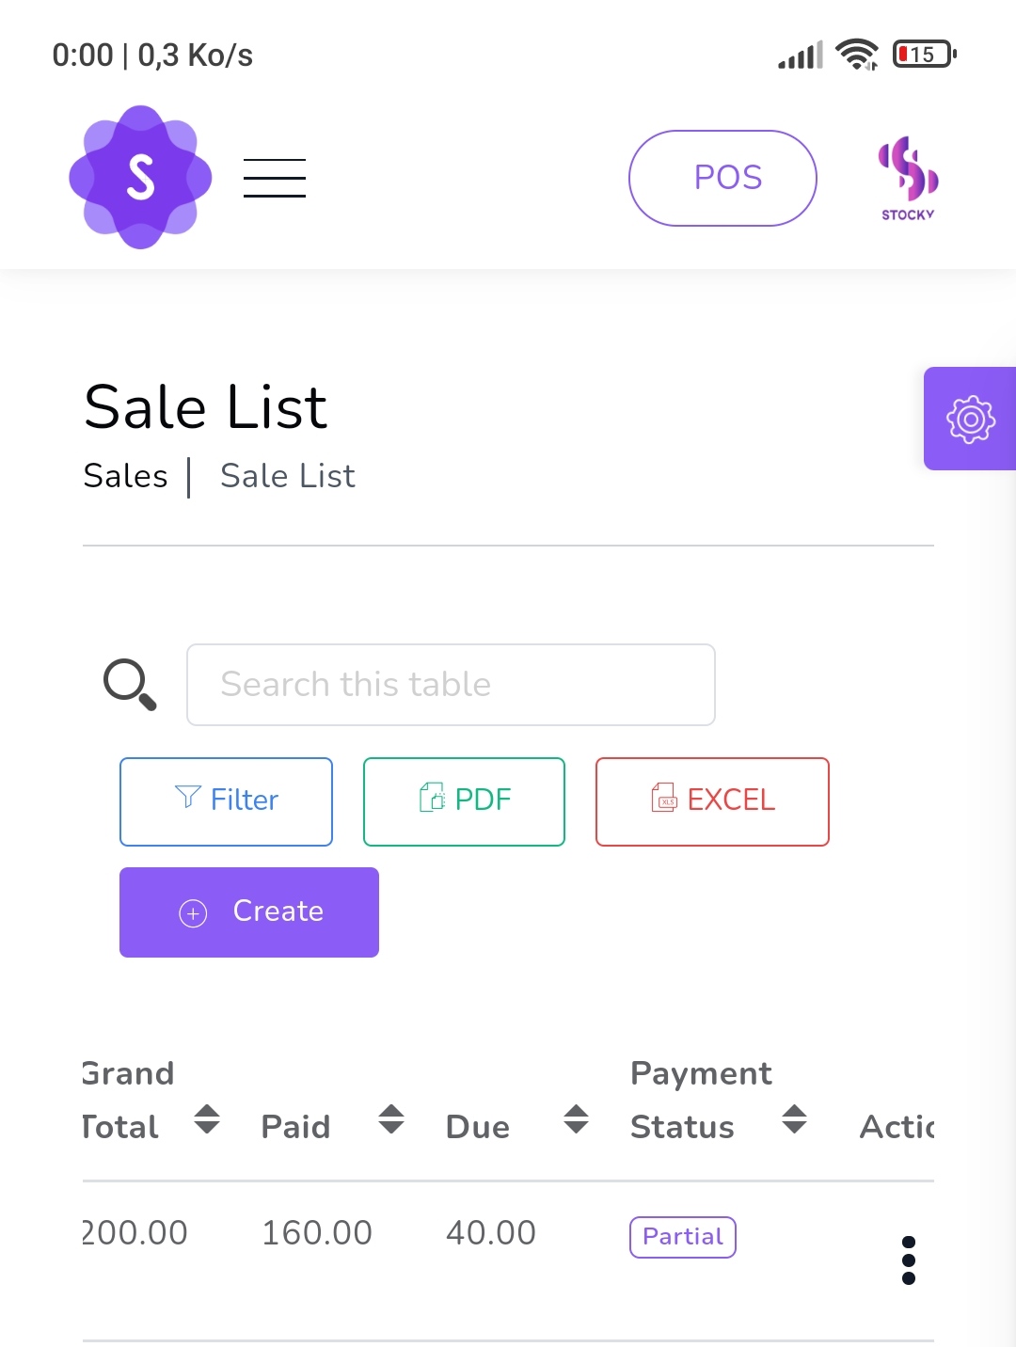Click the XLS file icon in EXCEL button

(665, 800)
